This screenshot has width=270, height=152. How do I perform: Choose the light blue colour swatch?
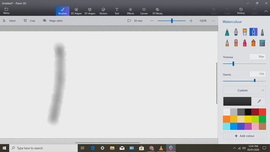(227, 126)
